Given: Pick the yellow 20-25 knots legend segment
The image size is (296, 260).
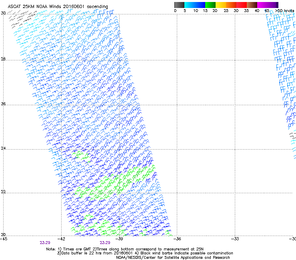Looking at the screenshot, I should (221, 5).
